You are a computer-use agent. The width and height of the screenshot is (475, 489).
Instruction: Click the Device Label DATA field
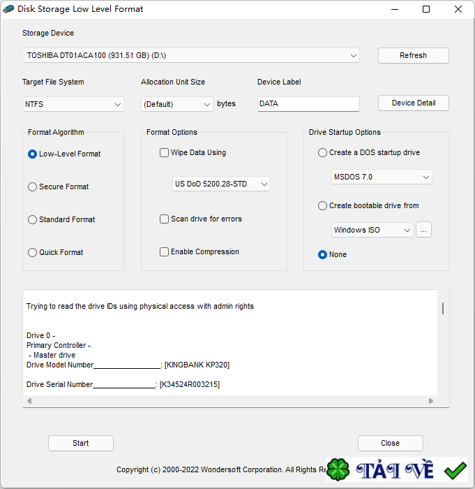[x=308, y=104]
